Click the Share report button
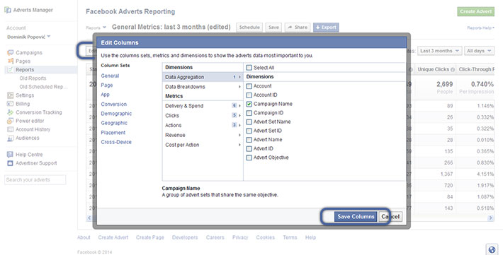This screenshot has height=255, width=503. [x=298, y=28]
